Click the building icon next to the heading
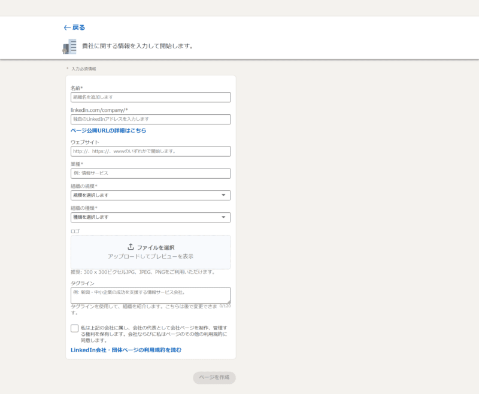This screenshot has height=394, width=479. pyautogui.click(x=69, y=47)
